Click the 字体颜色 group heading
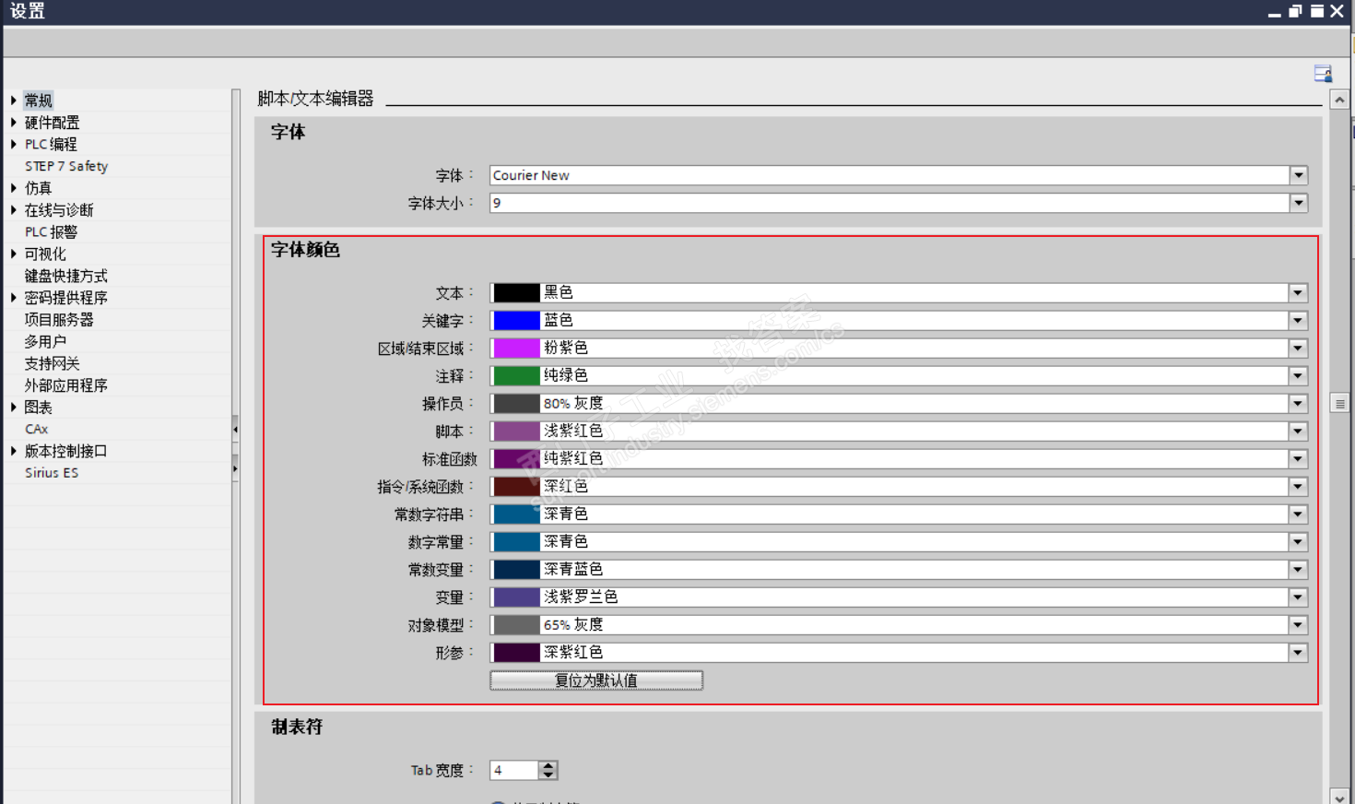This screenshot has width=1355, height=804. click(x=305, y=250)
